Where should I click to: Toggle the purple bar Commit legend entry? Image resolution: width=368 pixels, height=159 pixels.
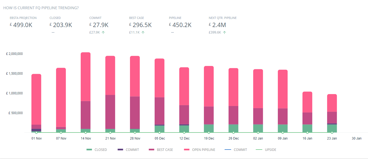128,150
